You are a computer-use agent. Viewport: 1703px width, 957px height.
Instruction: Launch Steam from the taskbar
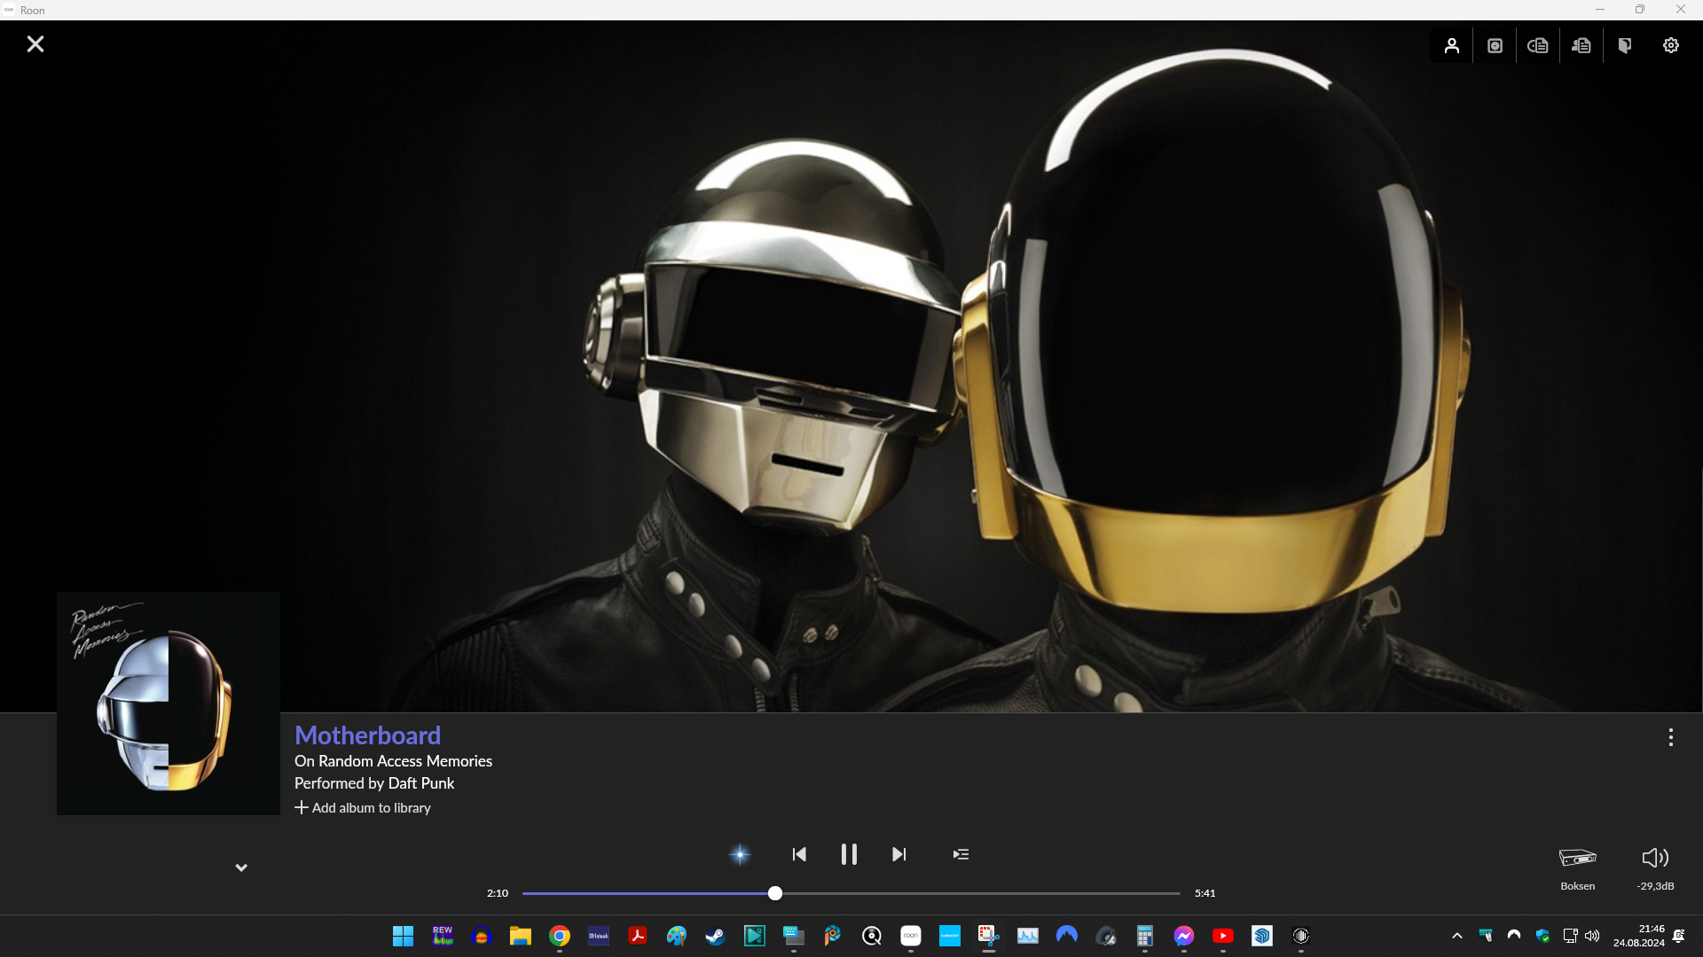(x=716, y=936)
